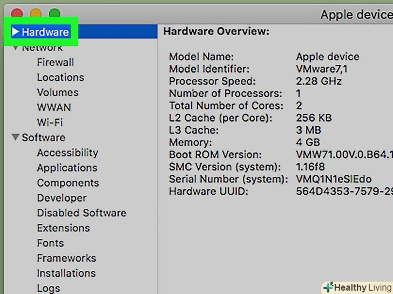Select Frameworks in the sidebar
Viewport: 393px width, 294px height.
[66, 258]
